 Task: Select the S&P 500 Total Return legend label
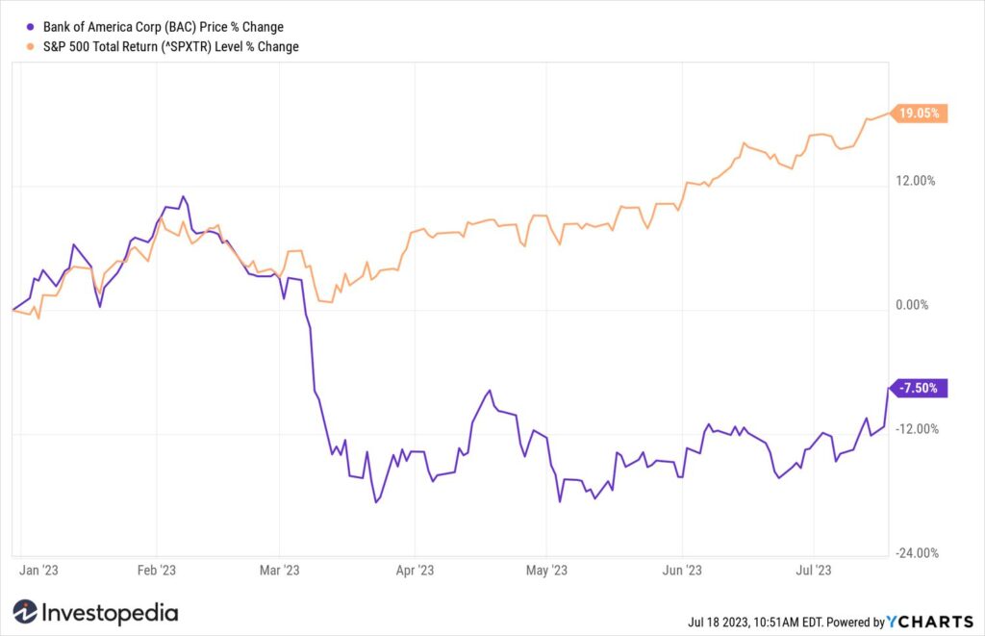(x=171, y=46)
